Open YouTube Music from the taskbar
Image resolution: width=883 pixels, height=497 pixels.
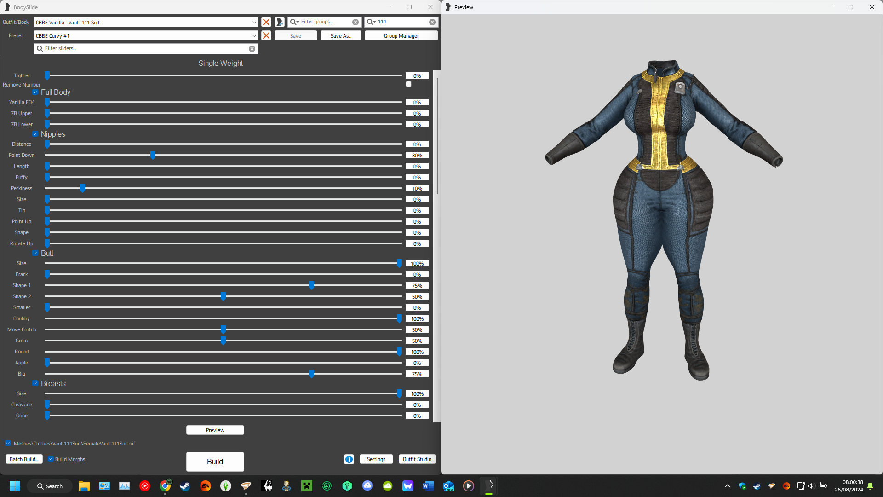coord(145,486)
